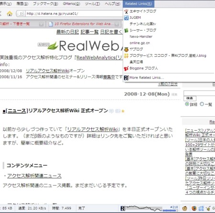
Task: Click the 完了 status bar text
Action: coord(82,208)
